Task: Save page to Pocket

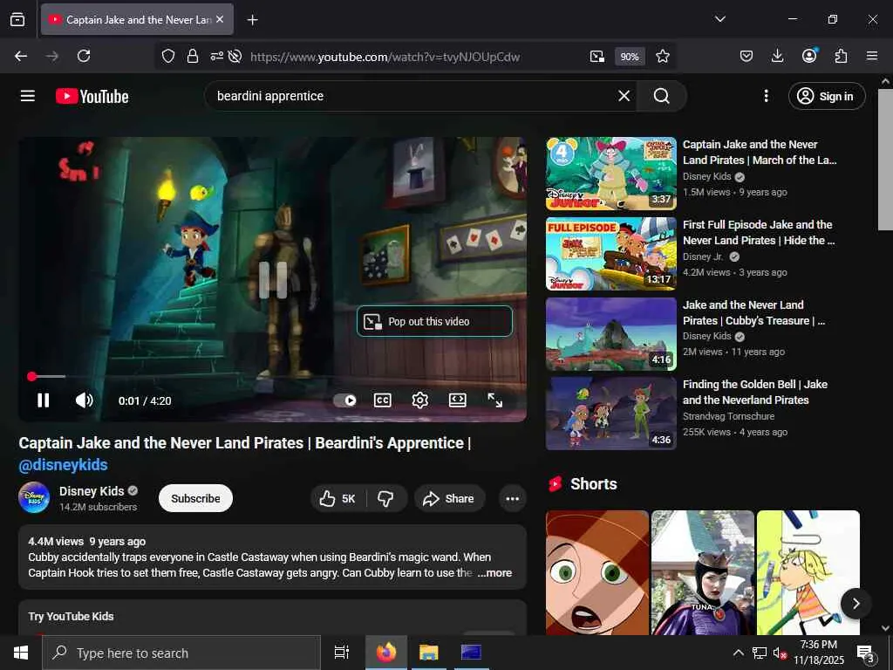Action: coord(746,56)
